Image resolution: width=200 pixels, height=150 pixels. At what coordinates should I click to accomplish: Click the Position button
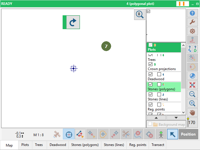click(188, 134)
